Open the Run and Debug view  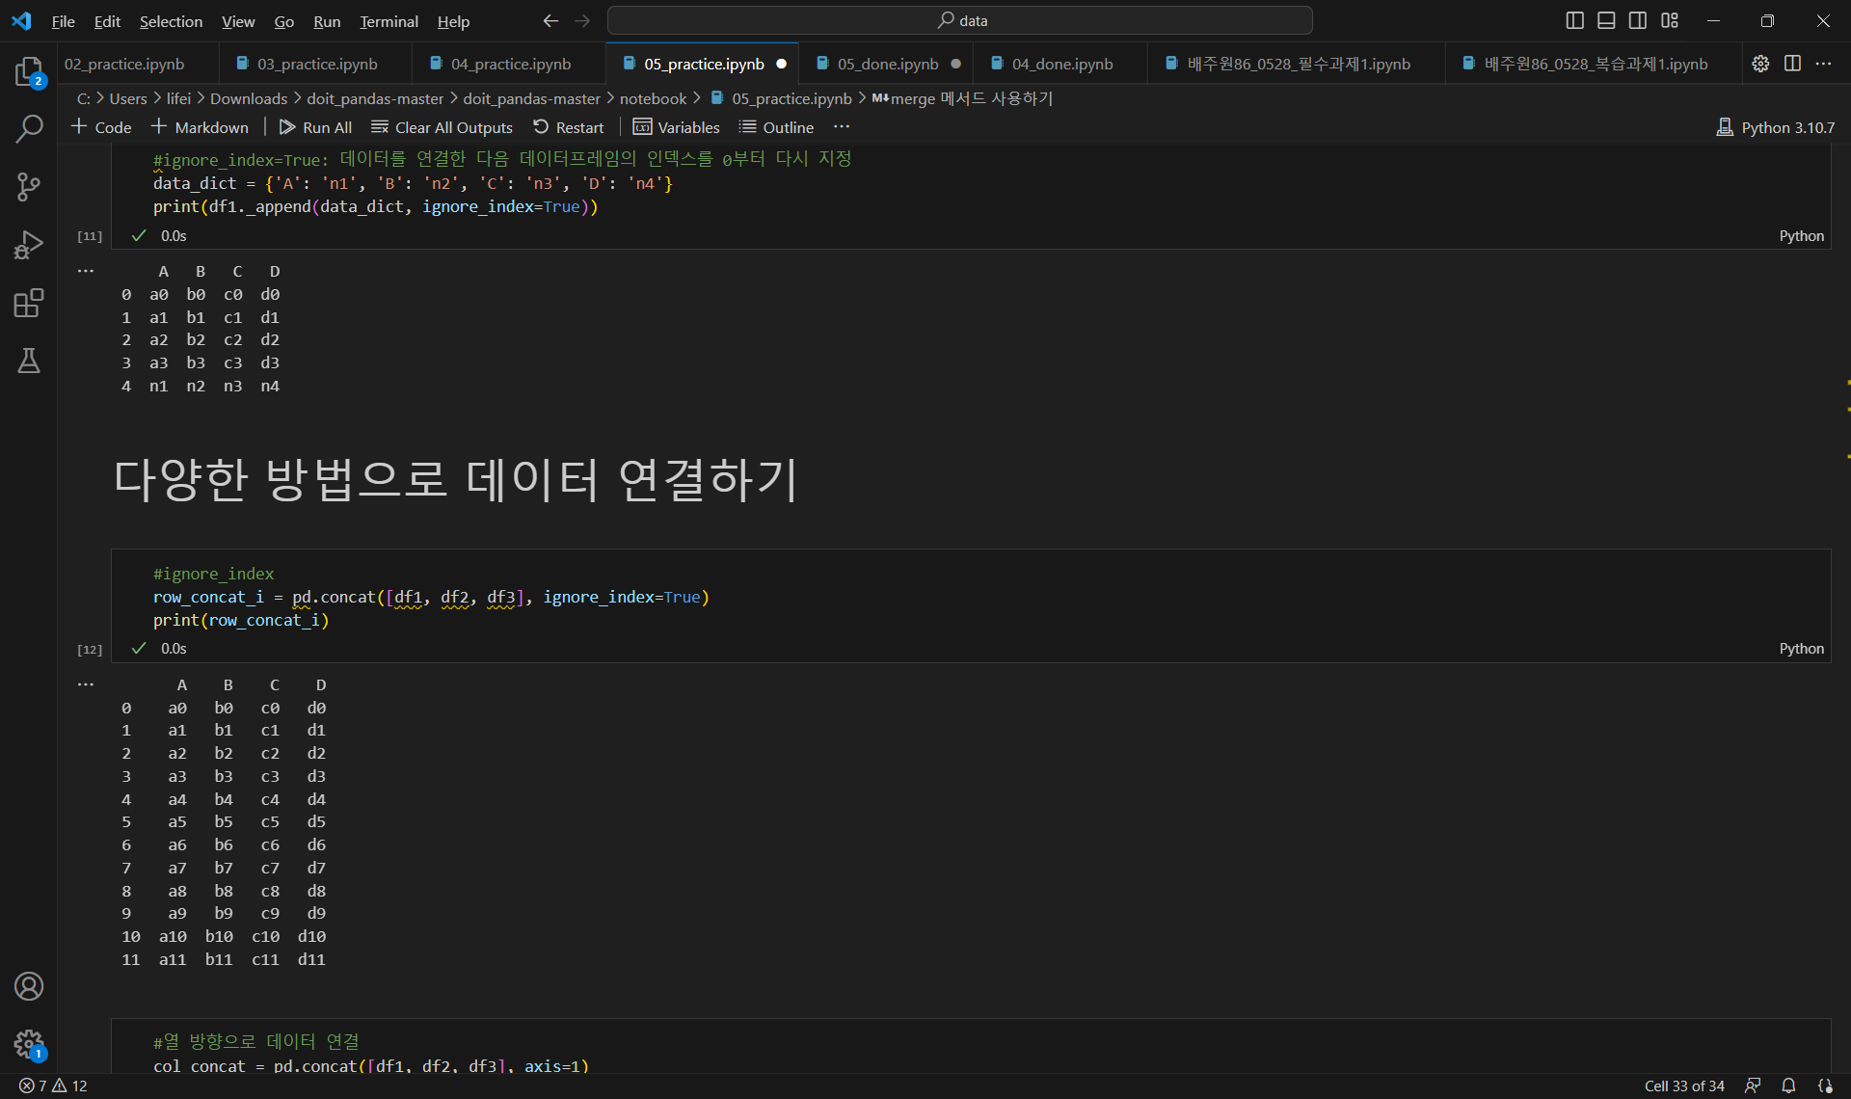tap(29, 245)
